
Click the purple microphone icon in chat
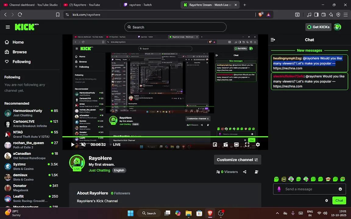click(x=279, y=189)
